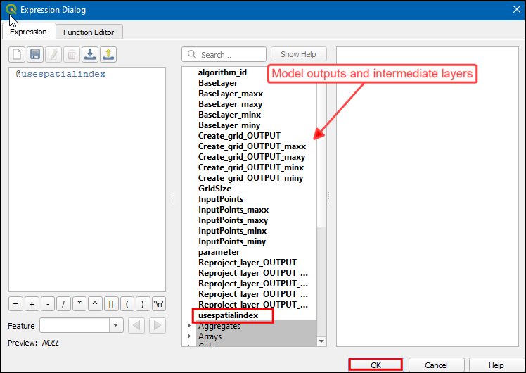
Task: Go to the next feature arrow
Action: (x=158, y=325)
